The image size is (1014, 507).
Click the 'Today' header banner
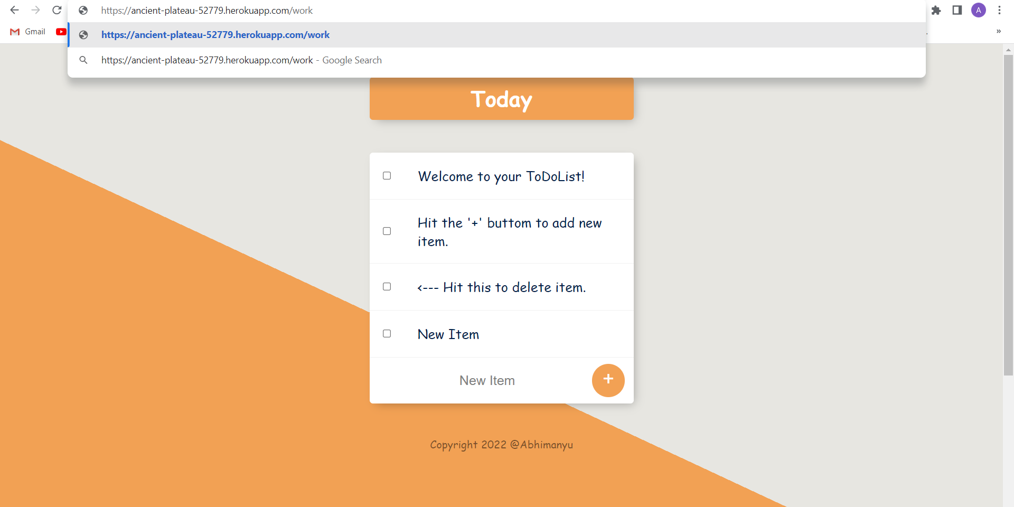point(501,99)
